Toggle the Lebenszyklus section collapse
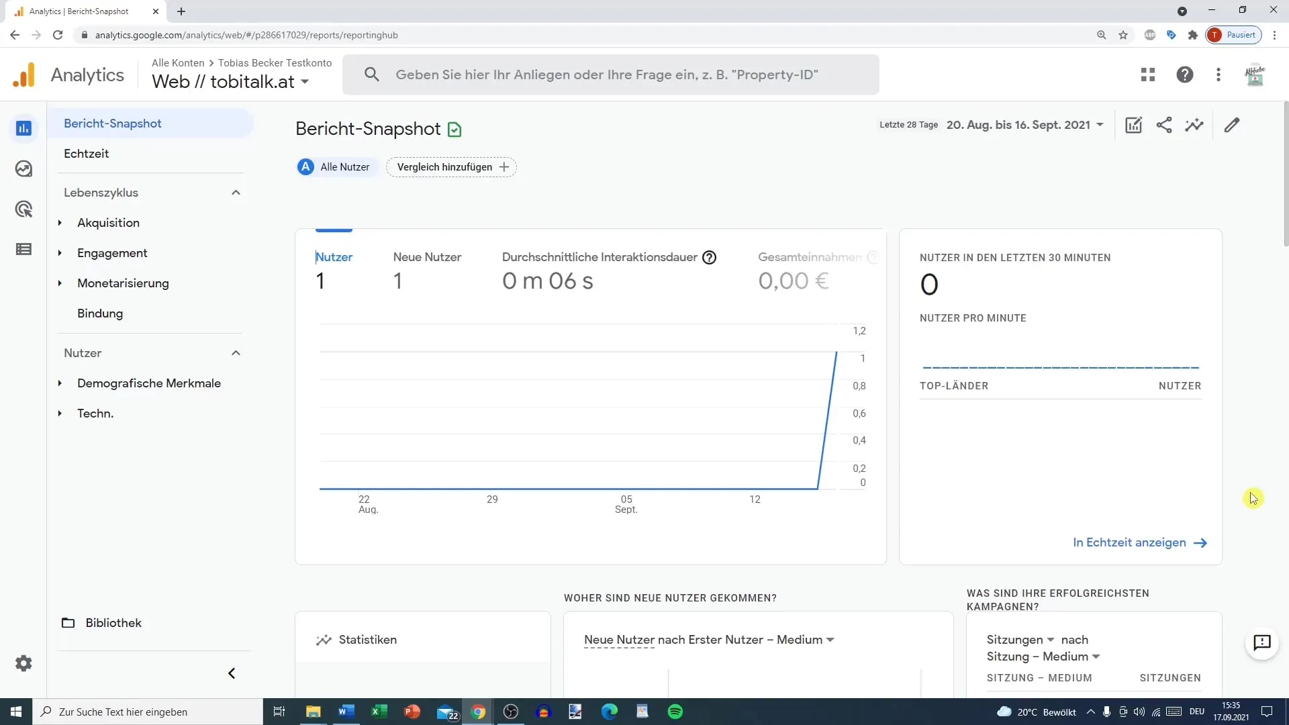Viewport: 1289px width, 725px height. (x=236, y=192)
